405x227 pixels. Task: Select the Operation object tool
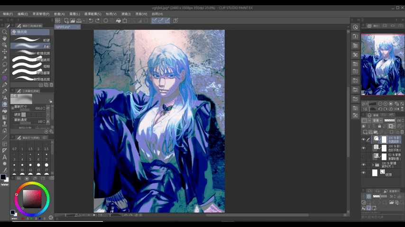click(x=4, y=45)
